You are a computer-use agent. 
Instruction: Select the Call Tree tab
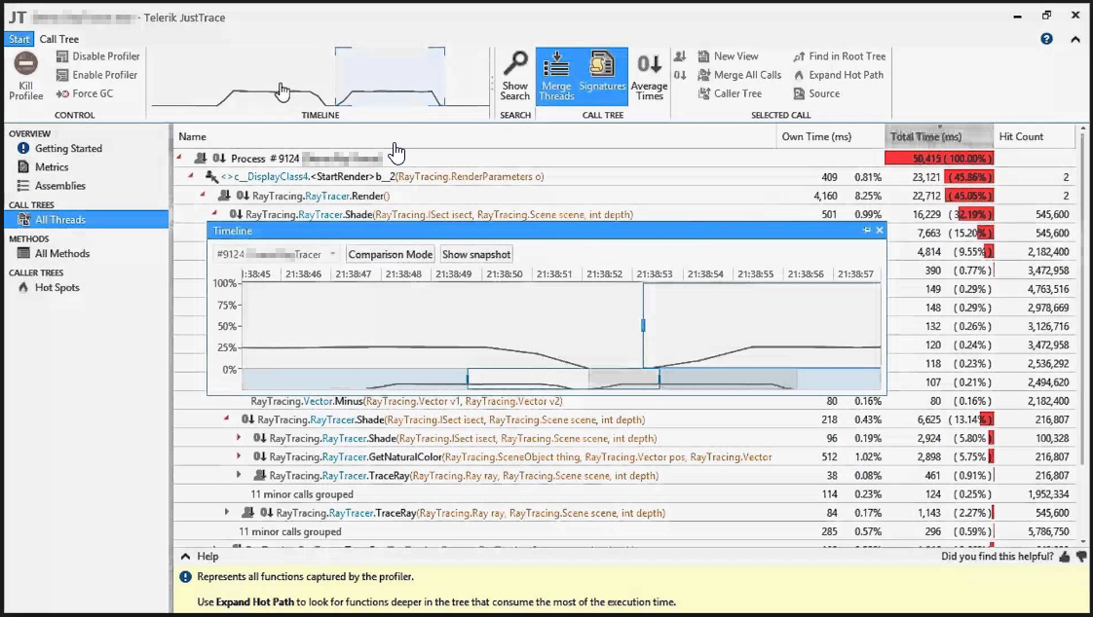click(x=60, y=39)
